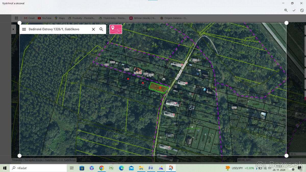Confirm the snip with checkmark icon
The height and width of the screenshot is (172, 306).
294,10
